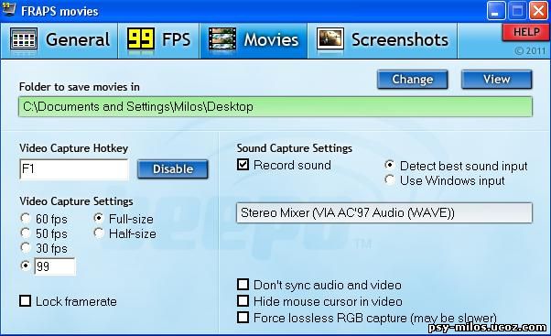Go to the Screenshots tab
Viewport: 551px width, 336px height.
pos(383,40)
